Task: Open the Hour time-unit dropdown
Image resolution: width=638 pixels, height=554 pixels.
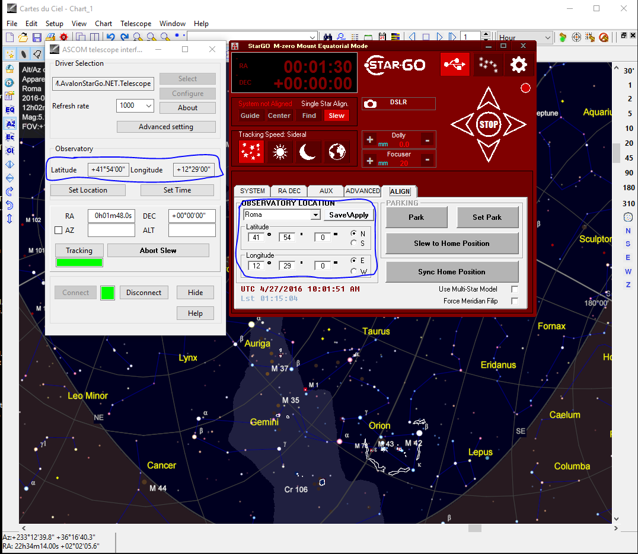Action: 548,38
